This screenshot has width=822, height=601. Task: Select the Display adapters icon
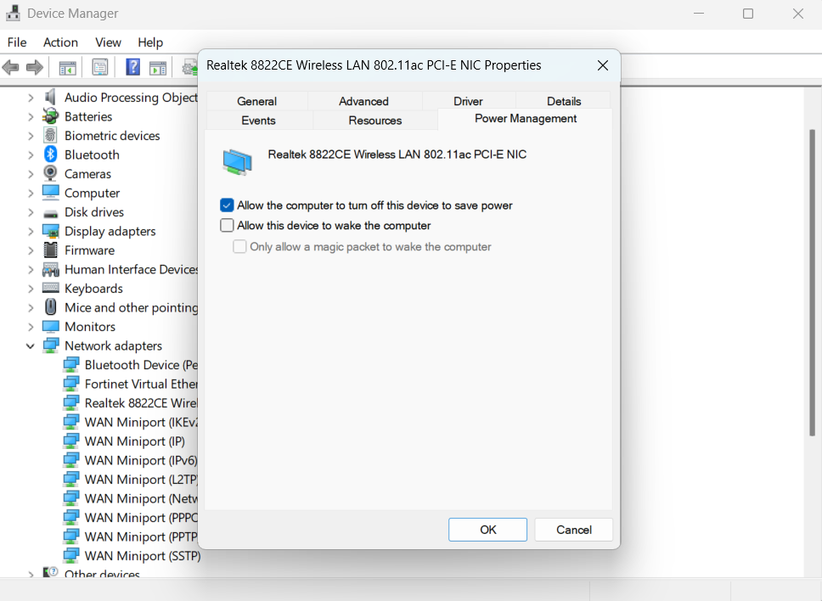pyautogui.click(x=50, y=231)
